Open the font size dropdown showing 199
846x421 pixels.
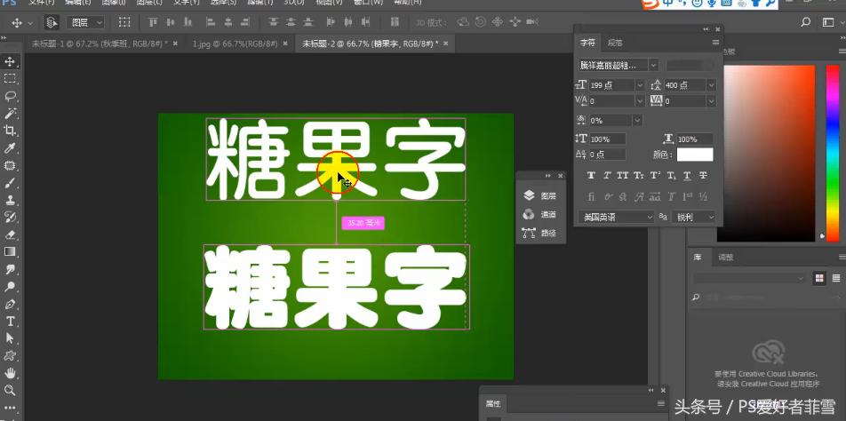640,85
